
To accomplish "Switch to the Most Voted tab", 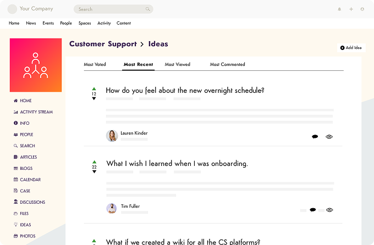I will click(95, 64).
